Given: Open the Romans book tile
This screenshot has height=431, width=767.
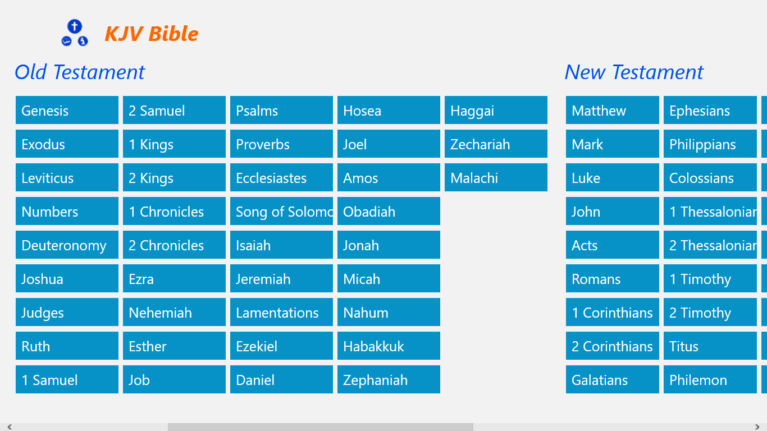Looking at the screenshot, I should point(612,279).
